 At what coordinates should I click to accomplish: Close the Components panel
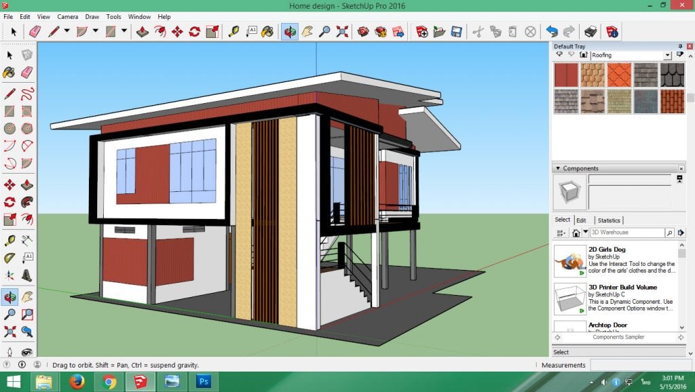tap(681, 168)
